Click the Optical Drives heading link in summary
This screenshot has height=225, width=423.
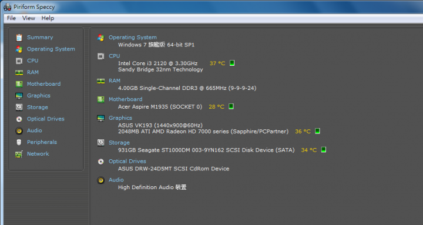[x=127, y=162]
